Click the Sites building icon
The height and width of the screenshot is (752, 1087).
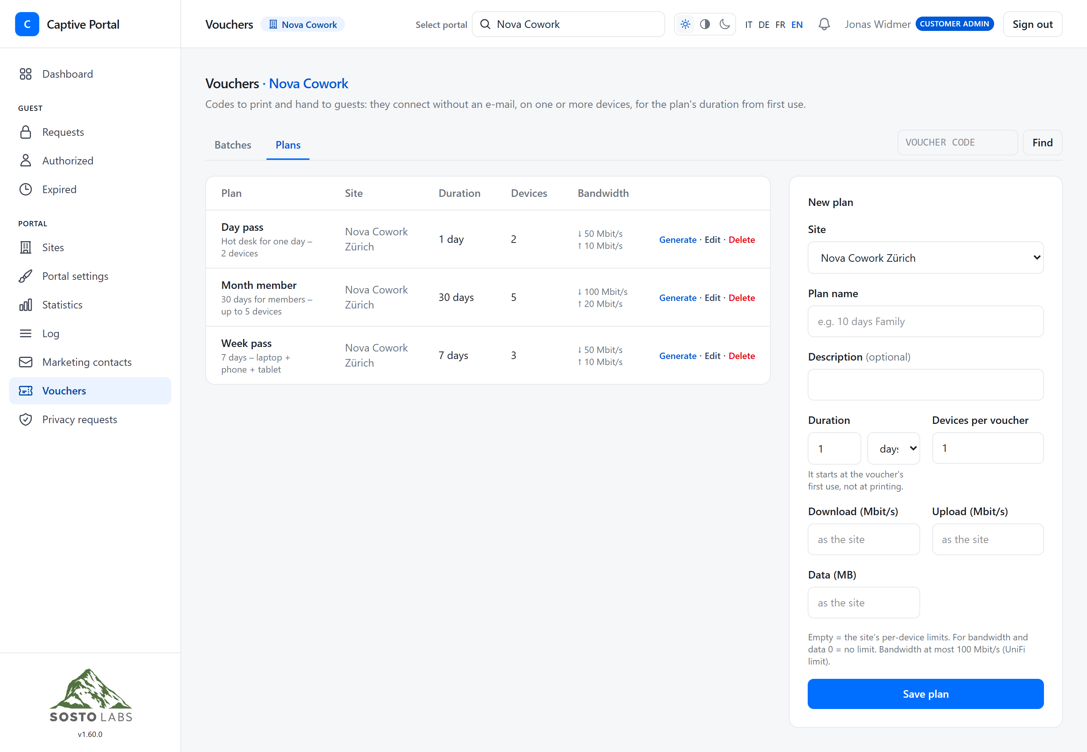click(x=25, y=247)
